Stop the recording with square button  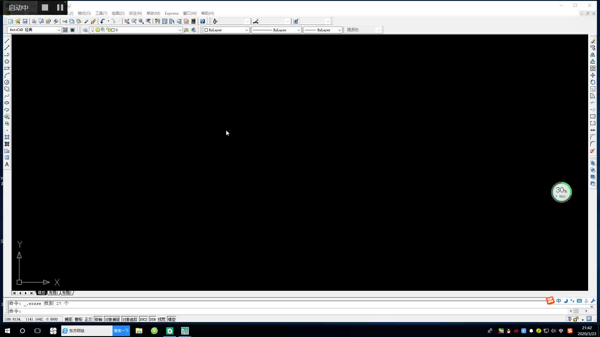click(x=45, y=7)
